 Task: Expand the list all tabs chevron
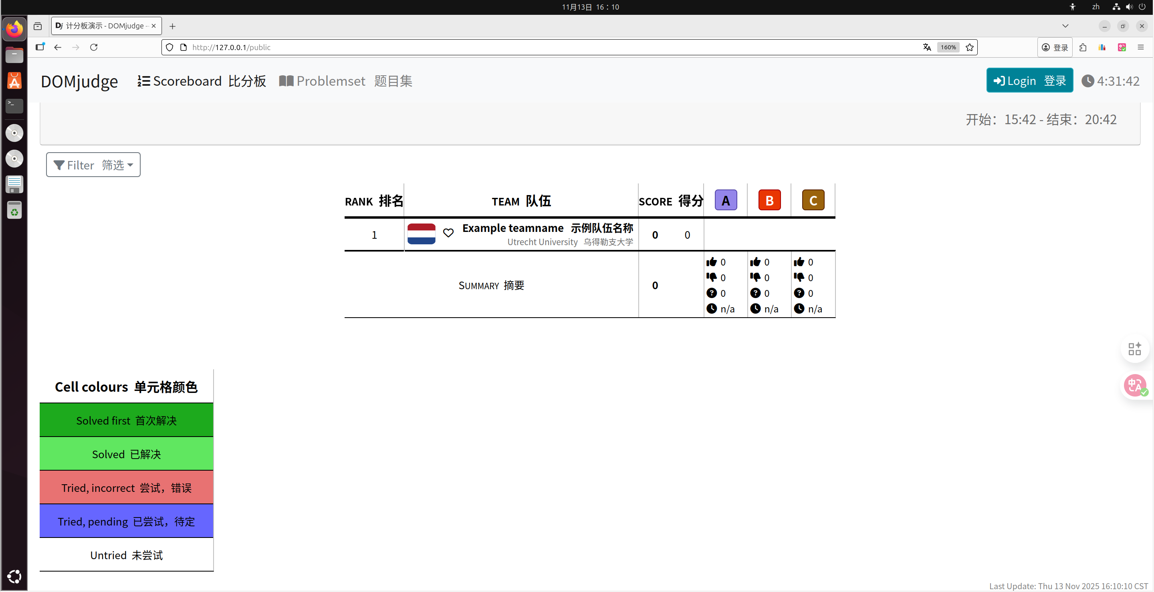tap(1065, 26)
